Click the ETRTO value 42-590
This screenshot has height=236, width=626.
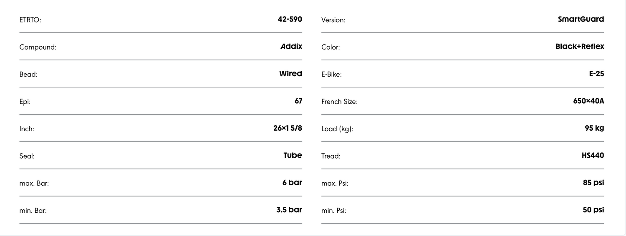[290, 19]
